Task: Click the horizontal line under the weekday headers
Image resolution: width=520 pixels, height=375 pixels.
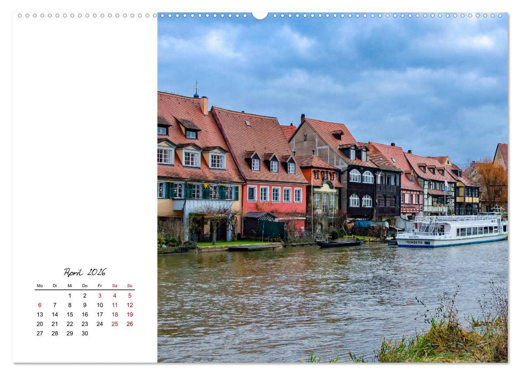Action: click(84, 289)
